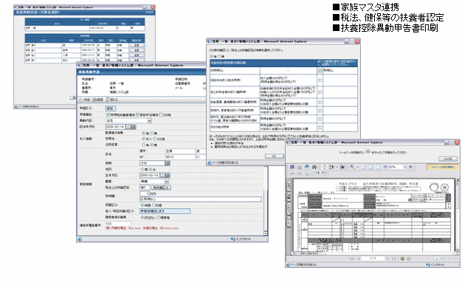The width and height of the screenshot is (462, 282).
Task: Click the 申請 toolbar item in application form
Action: click(x=85, y=100)
